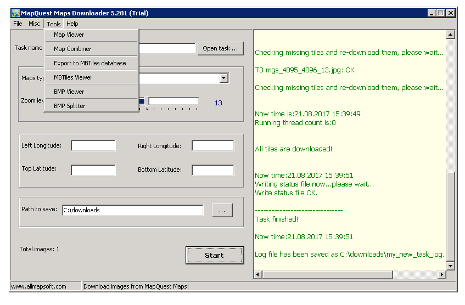
Task: Browse for save path with ... button
Action: (x=222, y=211)
